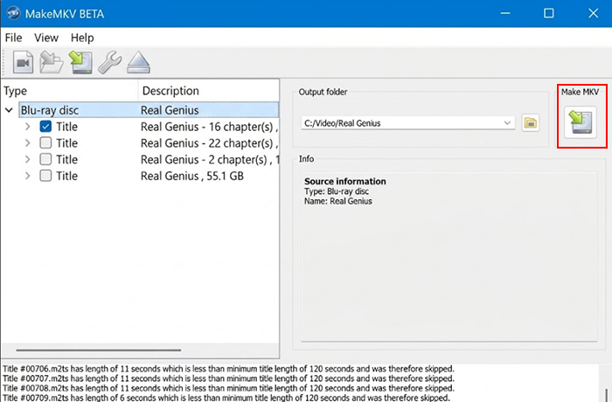The width and height of the screenshot is (612, 402).
Task: Expand the 55.1 GB title row
Action: click(28, 176)
